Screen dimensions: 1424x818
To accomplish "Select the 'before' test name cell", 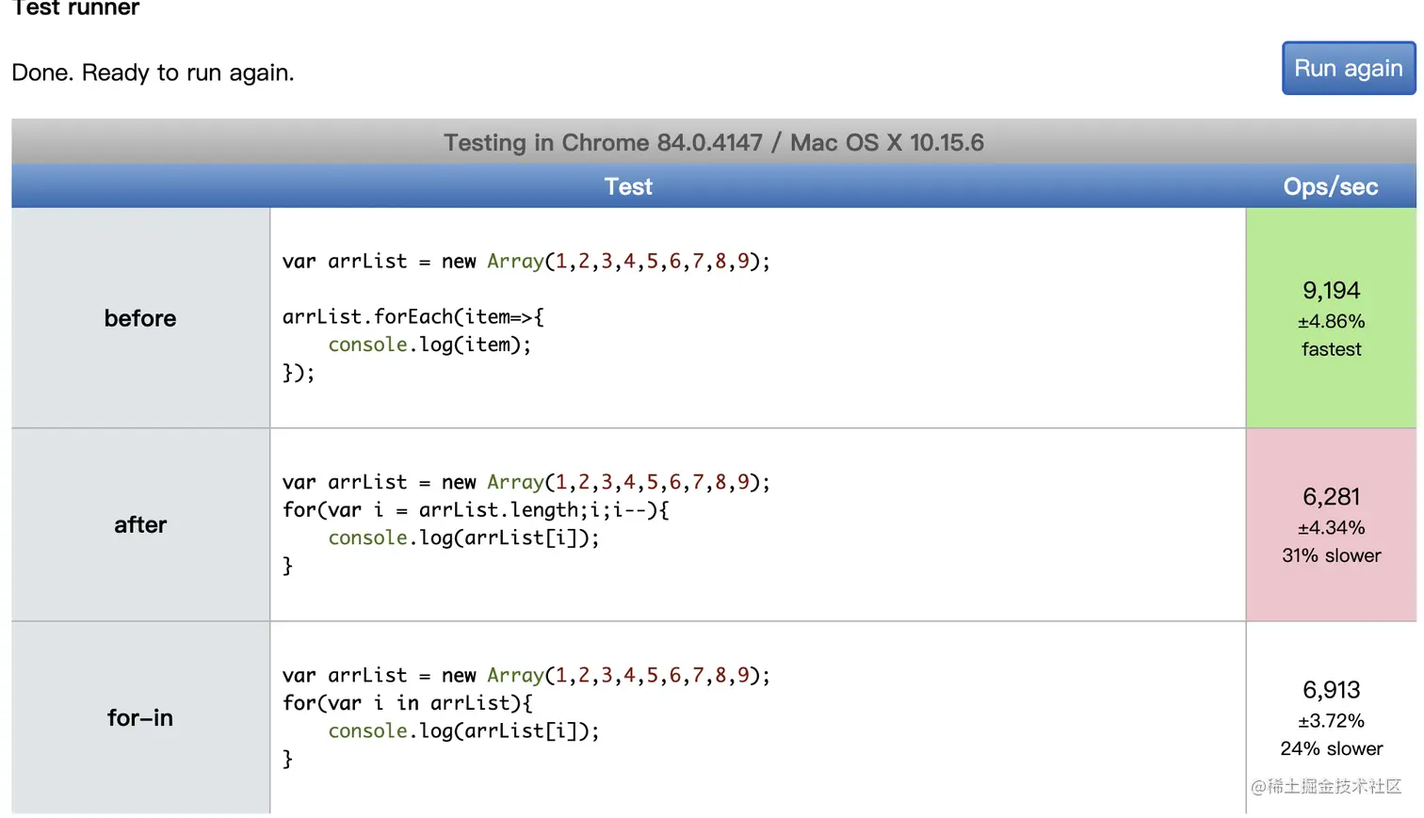I will click(140, 318).
